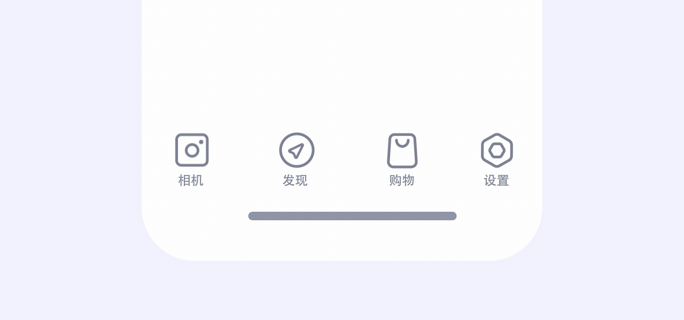The image size is (684, 320).
Task: Click the 设置 text label
Action: coord(496,180)
